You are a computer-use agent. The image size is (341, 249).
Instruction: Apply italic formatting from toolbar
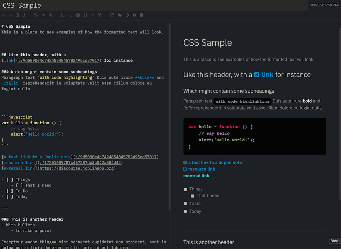click(x=24, y=15)
